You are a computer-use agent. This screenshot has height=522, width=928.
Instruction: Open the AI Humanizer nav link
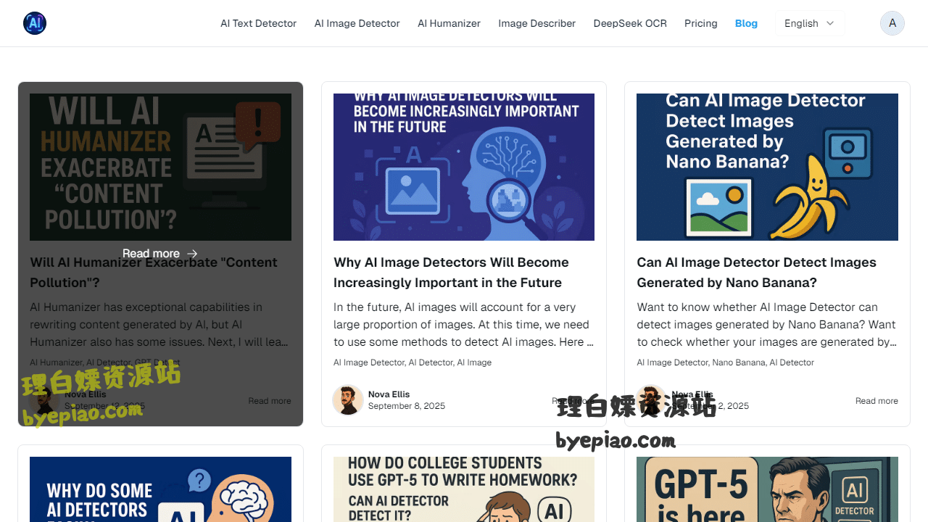(449, 23)
